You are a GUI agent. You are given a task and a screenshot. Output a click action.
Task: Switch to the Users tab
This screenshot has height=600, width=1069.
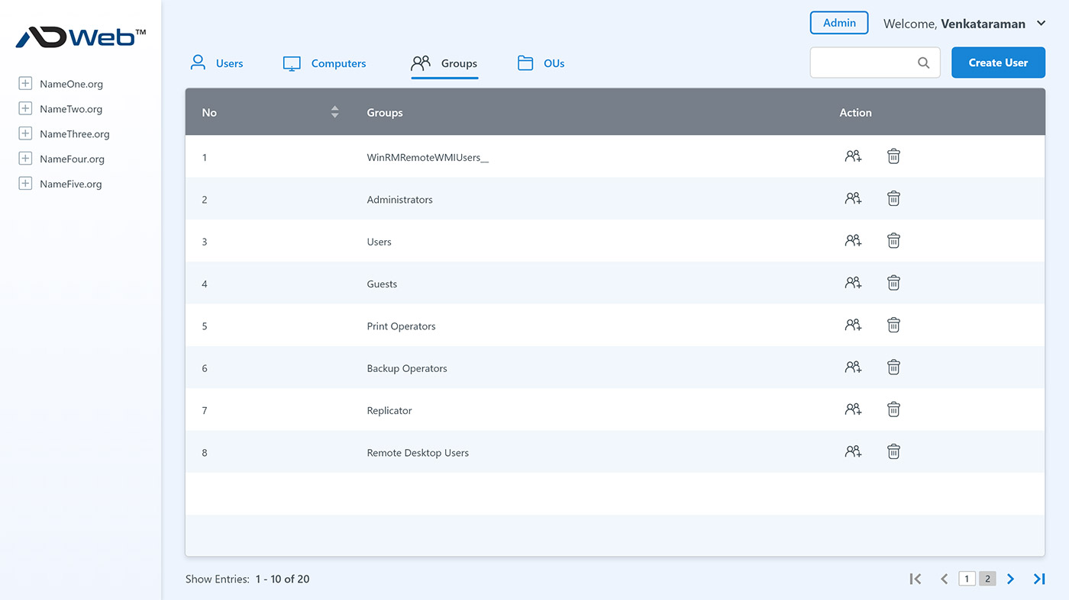pyautogui.click(x=216, y=63)
